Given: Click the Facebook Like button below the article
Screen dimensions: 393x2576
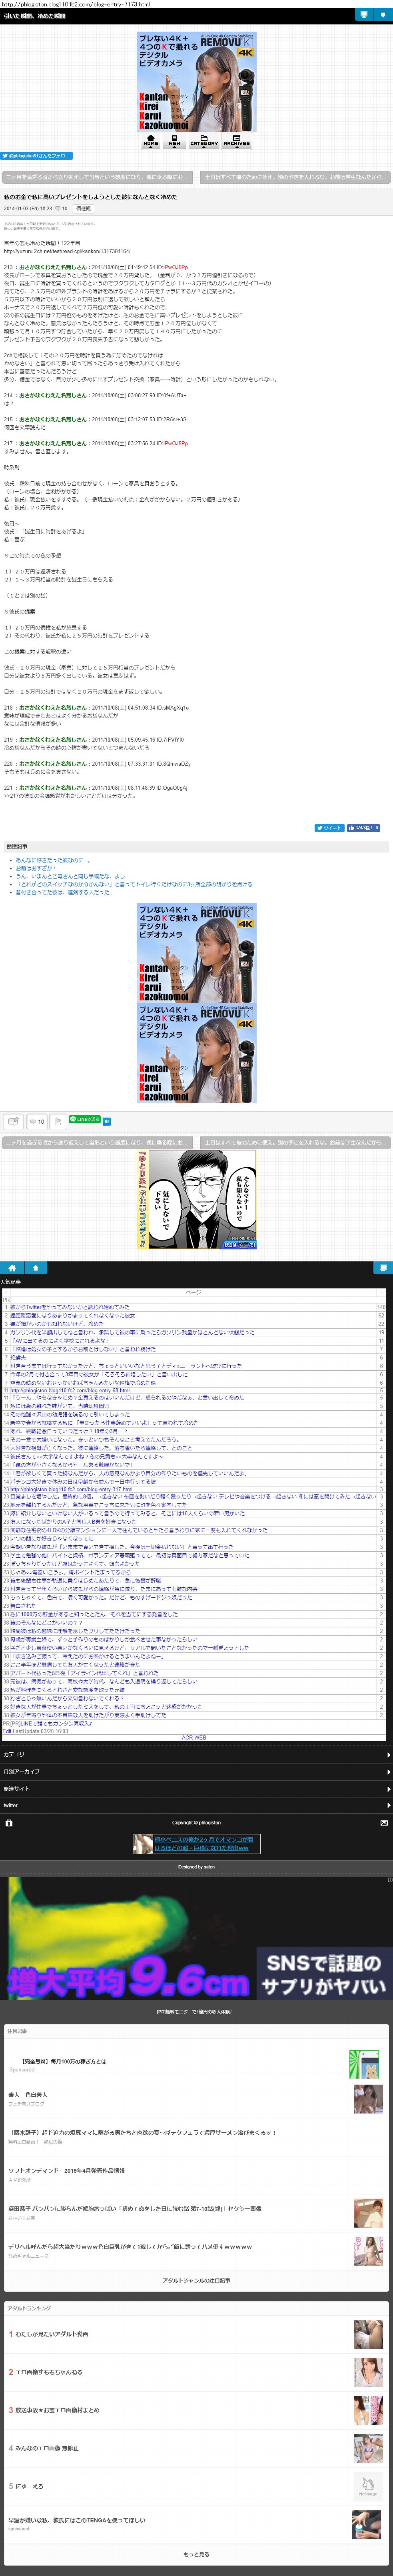Looking at the screenshot, I should pyautogui.click(x=363, y=828).
